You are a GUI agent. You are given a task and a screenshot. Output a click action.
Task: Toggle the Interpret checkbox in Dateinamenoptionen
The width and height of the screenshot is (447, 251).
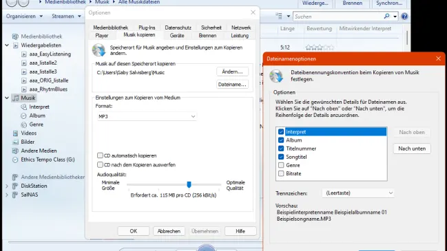pyautogui.click(x=281, y=132)
